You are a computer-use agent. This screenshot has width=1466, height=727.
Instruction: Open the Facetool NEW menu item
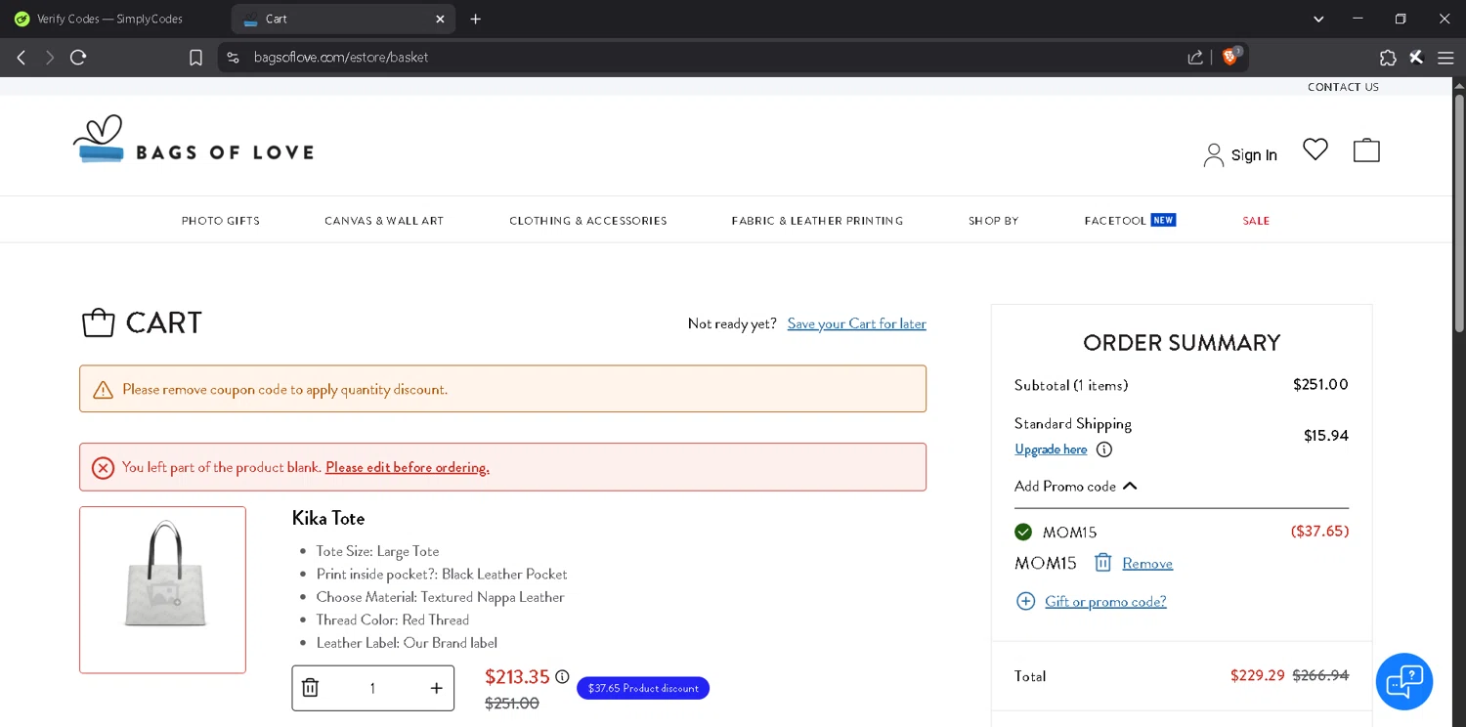coord(1130,220)
